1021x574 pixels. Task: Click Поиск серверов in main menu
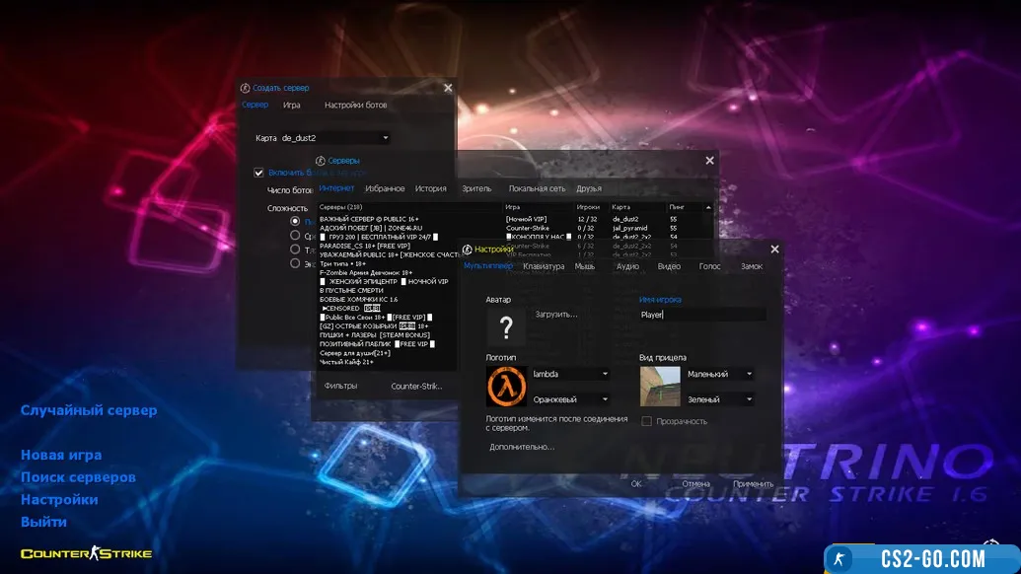pyautogui.click(x=78, y=477)
